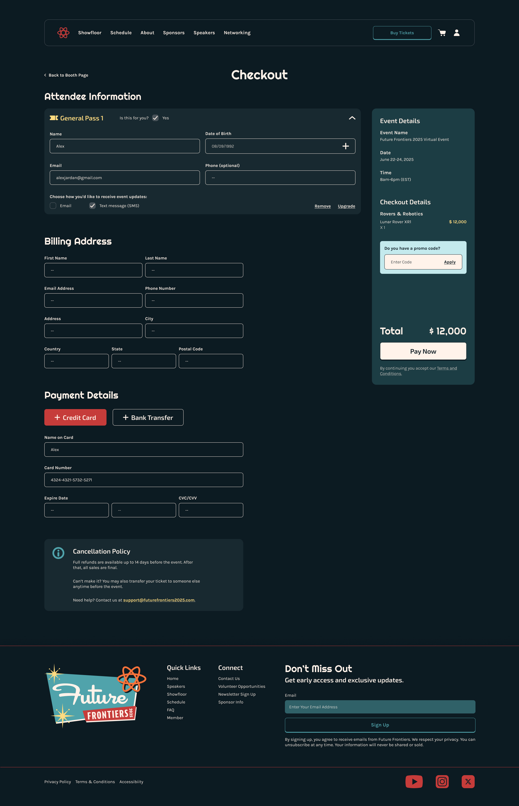Screen dimensions: 519x806
Task: Toggle Text message (SMS) checkbox
Action: (x=92, y=206)
